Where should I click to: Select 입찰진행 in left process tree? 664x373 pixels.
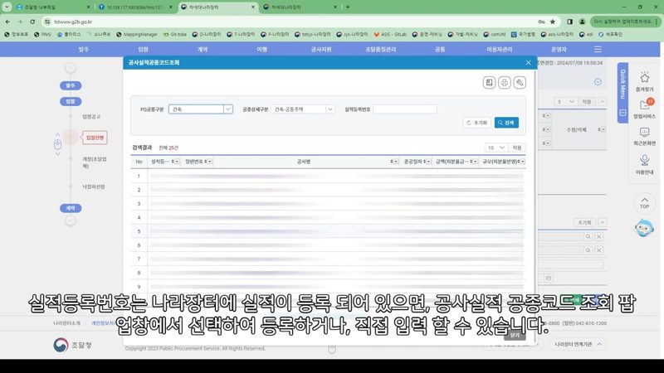click(x=95, y=138)
